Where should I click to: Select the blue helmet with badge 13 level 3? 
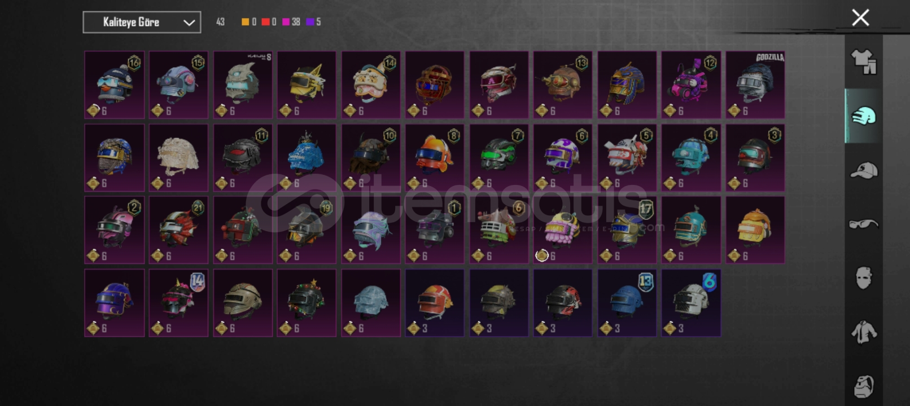tap(627, 303)
